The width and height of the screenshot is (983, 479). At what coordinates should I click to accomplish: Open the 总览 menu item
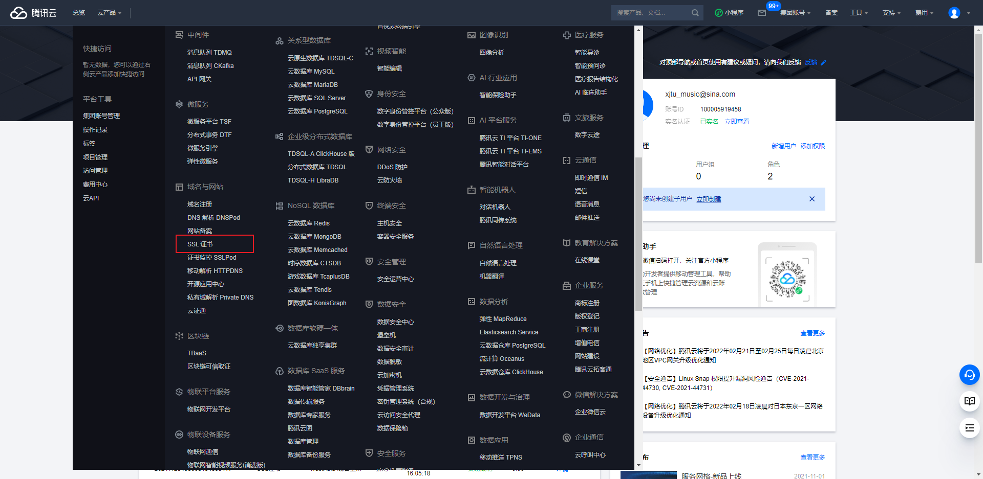[x=79, y=13]
